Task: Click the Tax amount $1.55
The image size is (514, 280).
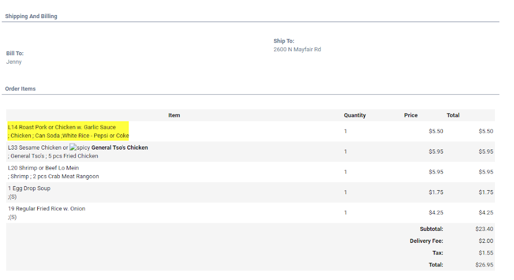Action: pyautogui.click(x=486, y=253)
